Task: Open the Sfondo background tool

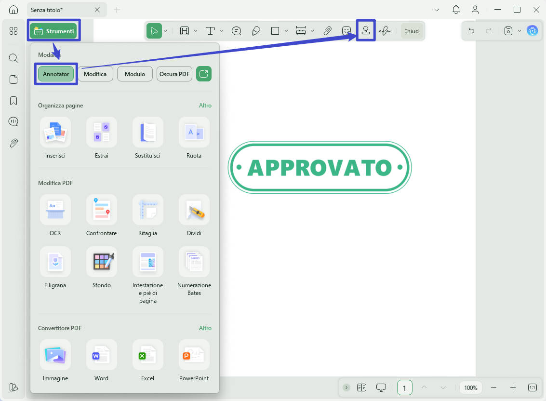Action: click(x=102, y=267)
